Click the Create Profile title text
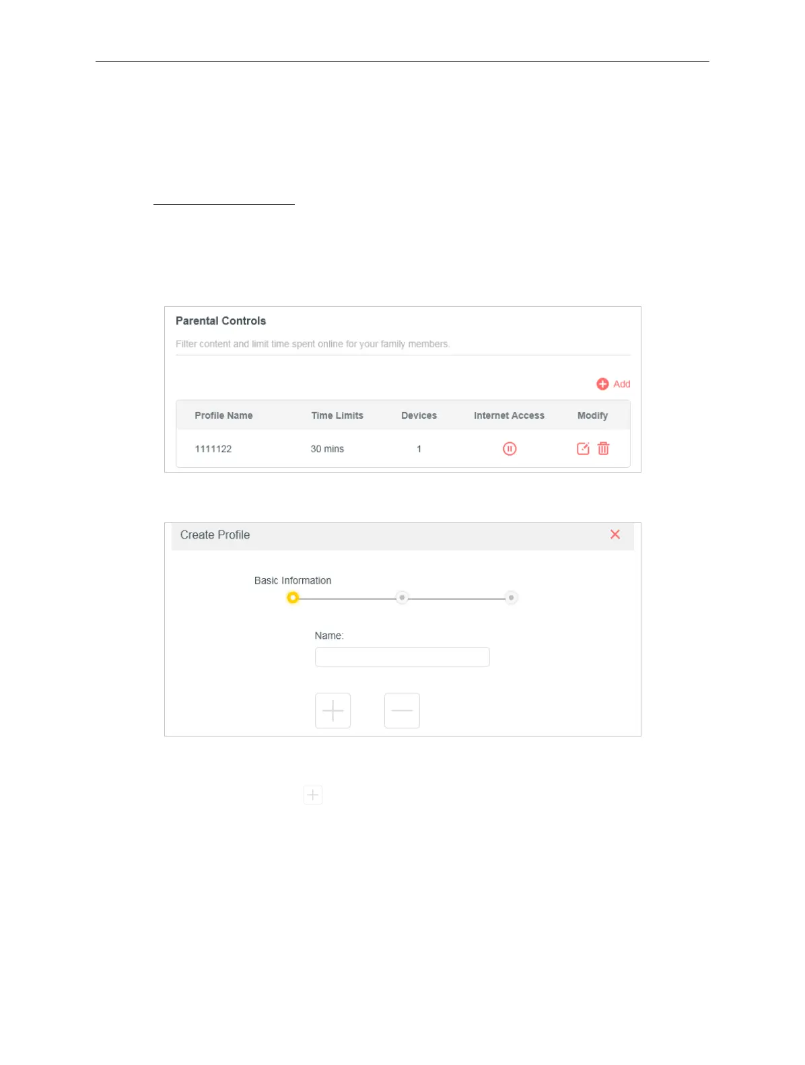 215,535
